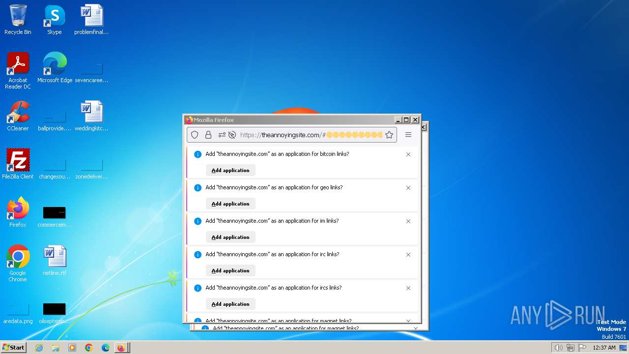Launch Edge from the taskbar
This screenshot has height=354, width=629.
106,348
